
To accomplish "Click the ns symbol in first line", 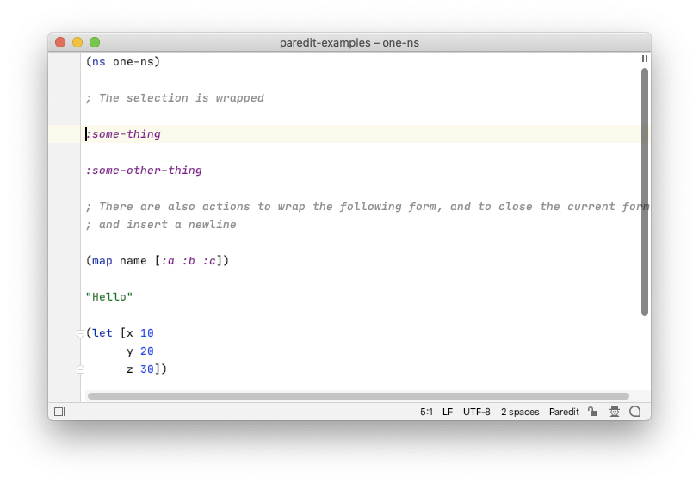I will [x=99, y=62].
